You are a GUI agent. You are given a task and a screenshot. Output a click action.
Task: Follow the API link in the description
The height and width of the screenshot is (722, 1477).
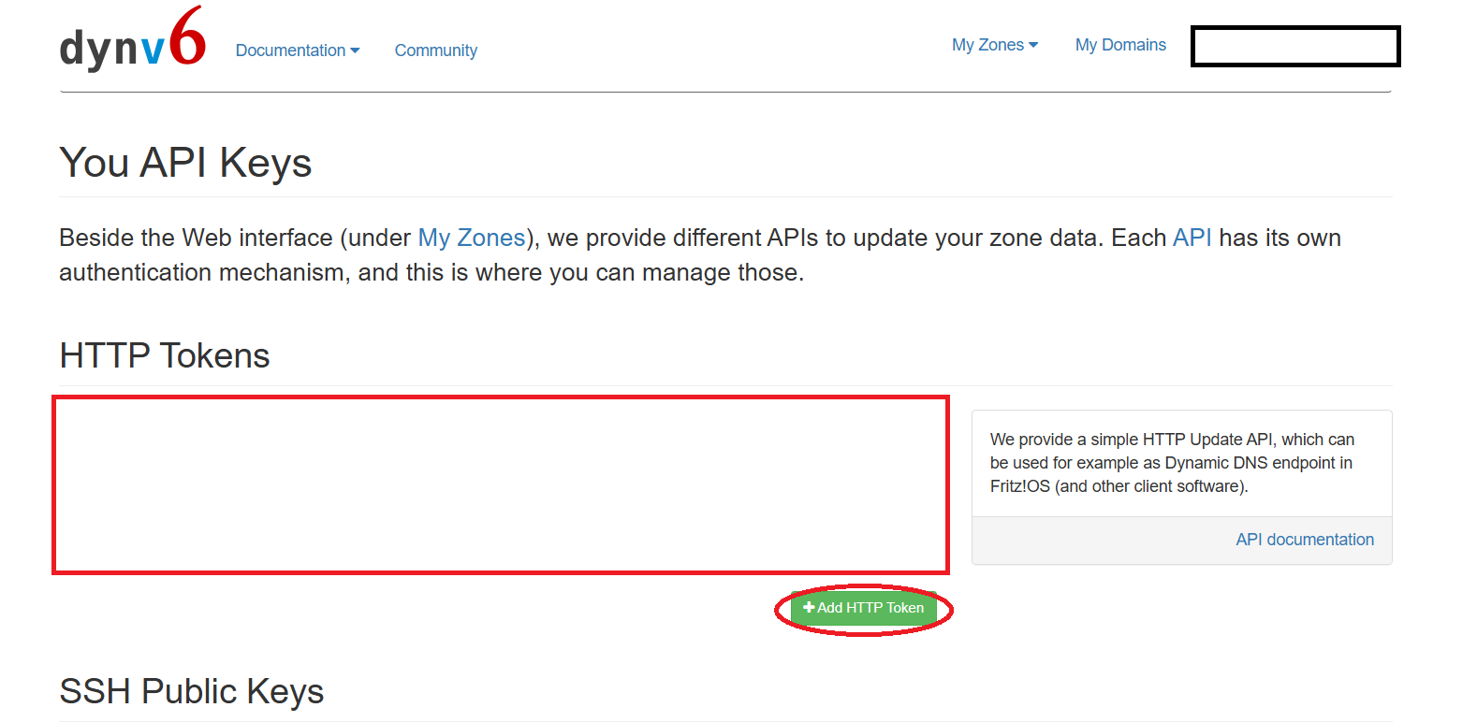(1192, 238)
